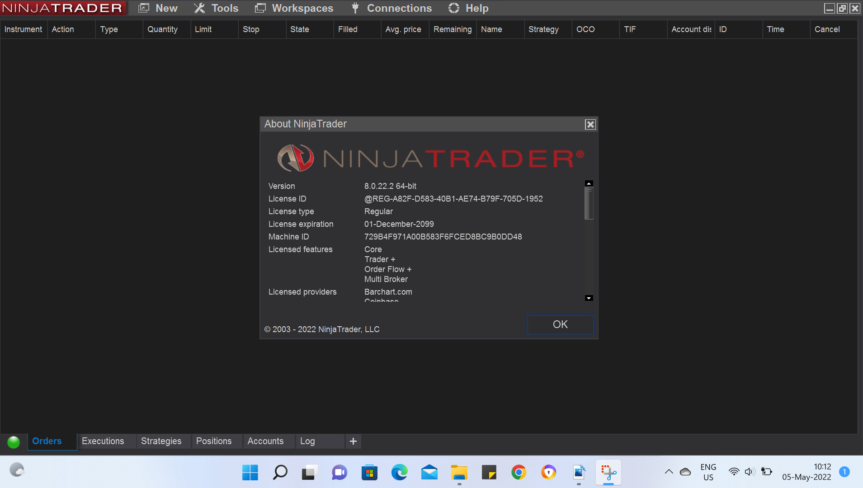Viewport: 863px width, 488px height.
Task: Click the license expiration date 01-December-2099
Action: (399, 224)
